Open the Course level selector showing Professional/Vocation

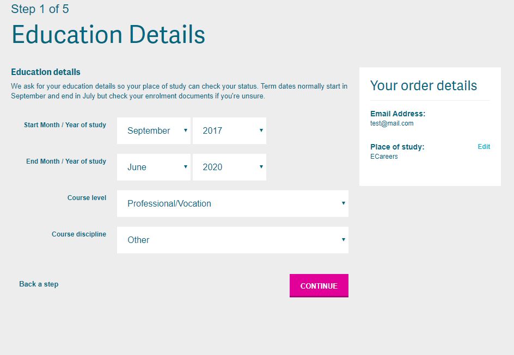(232, 203)
